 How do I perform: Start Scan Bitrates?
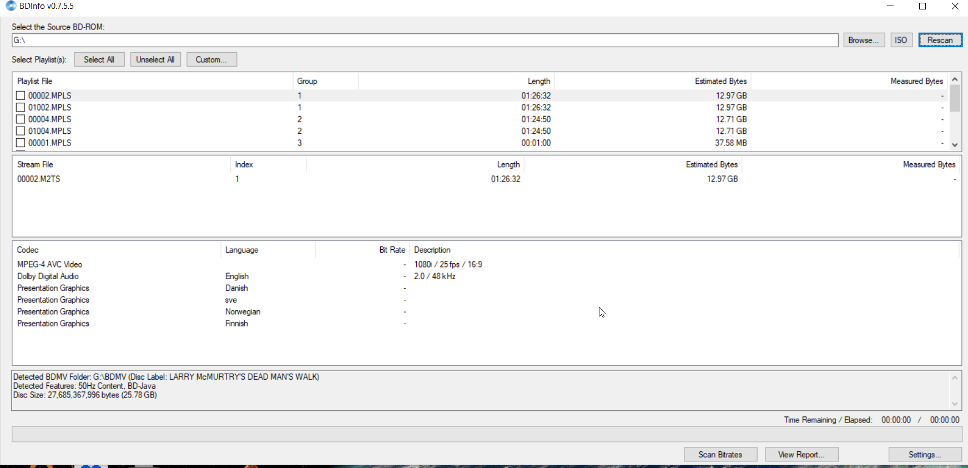tap(720, 454)
